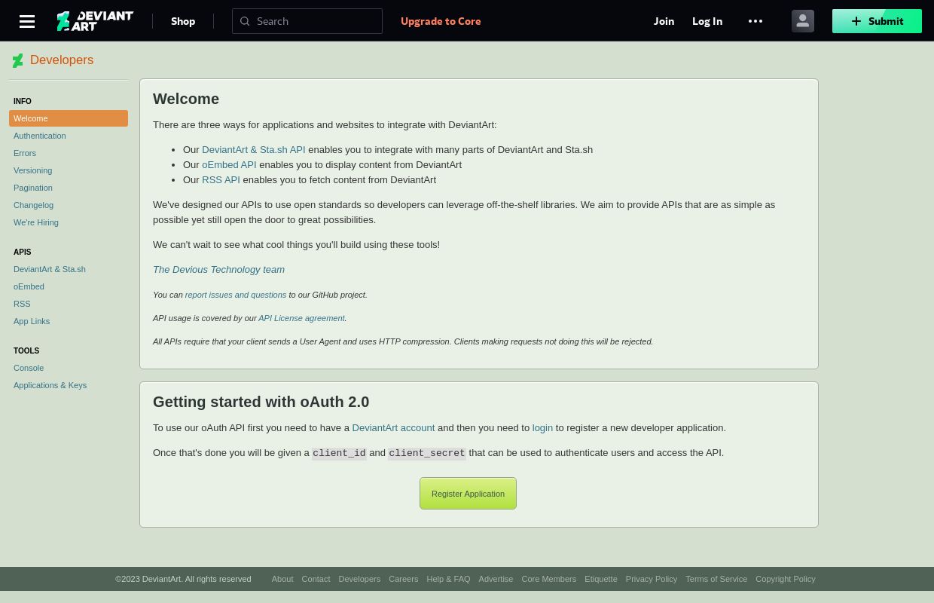Open Copyright Policy footer link

pyautogui.click(x=785, y=579)
